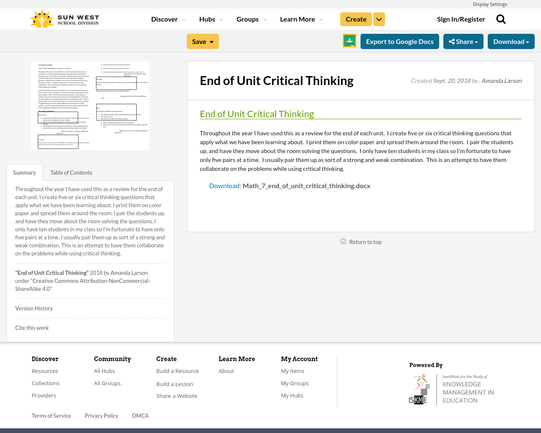Viewport: 541px width, 433px height.
Task: Expand the Save dropdown
Action: click(202, 41)
